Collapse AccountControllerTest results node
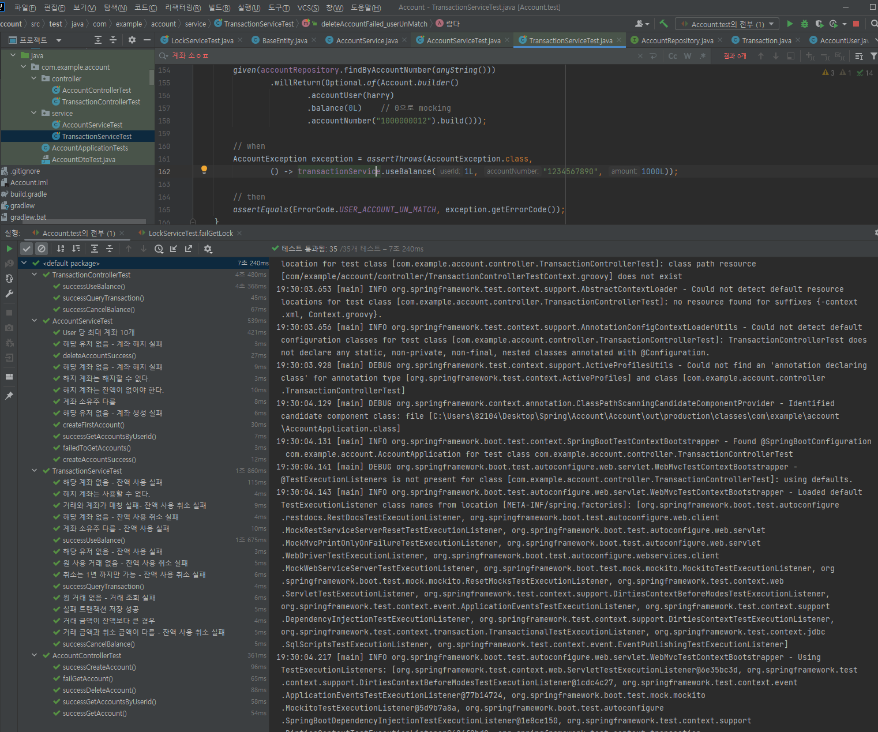Screen dimensions: 878x732 click(34, 655)
